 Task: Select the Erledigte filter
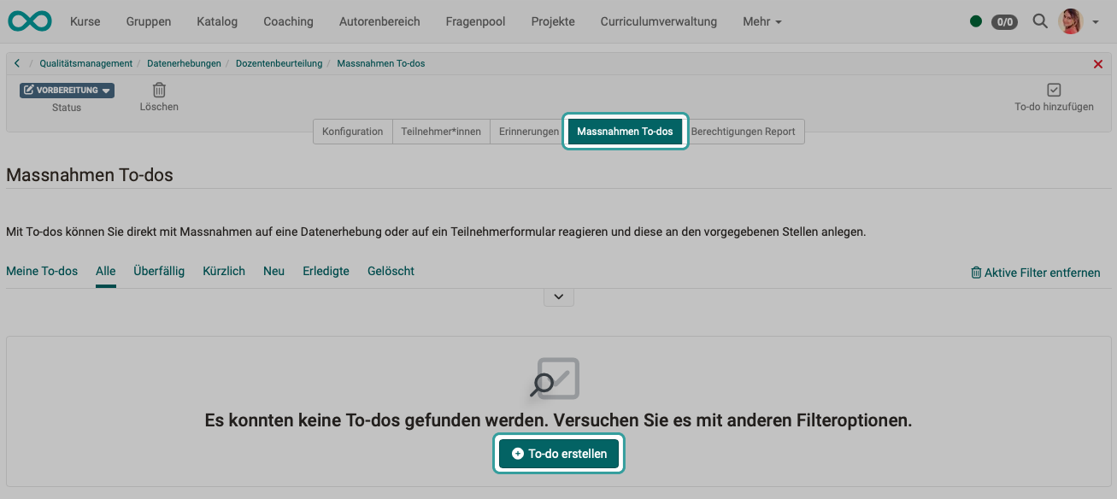click(326, 271)
